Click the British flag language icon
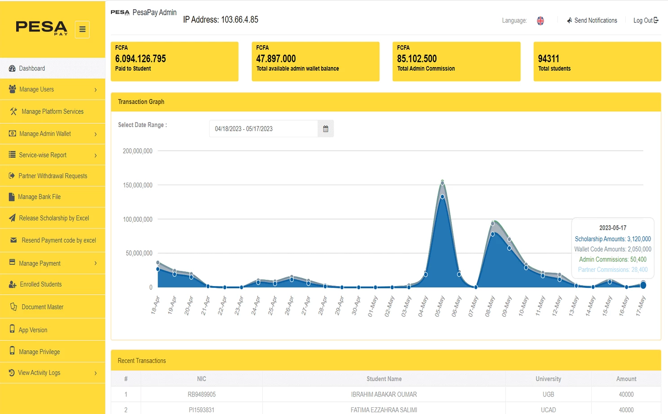The height and width of the screenshot is (414, 668). (540, 20)
